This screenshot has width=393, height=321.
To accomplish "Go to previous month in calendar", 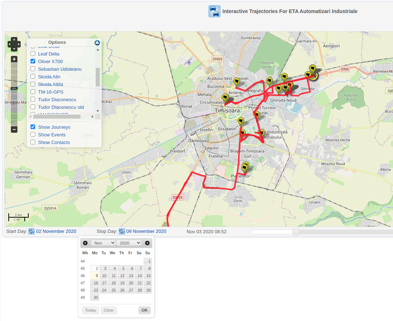I will point(85,243).
